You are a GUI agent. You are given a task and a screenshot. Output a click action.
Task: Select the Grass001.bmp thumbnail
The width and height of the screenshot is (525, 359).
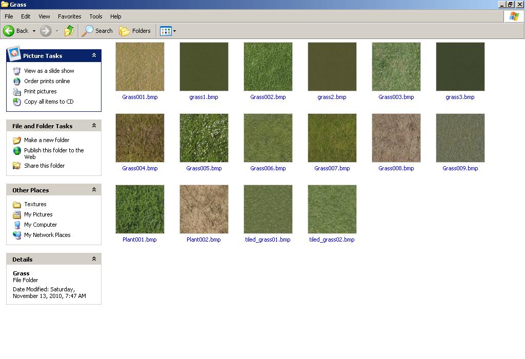point(140,67)
